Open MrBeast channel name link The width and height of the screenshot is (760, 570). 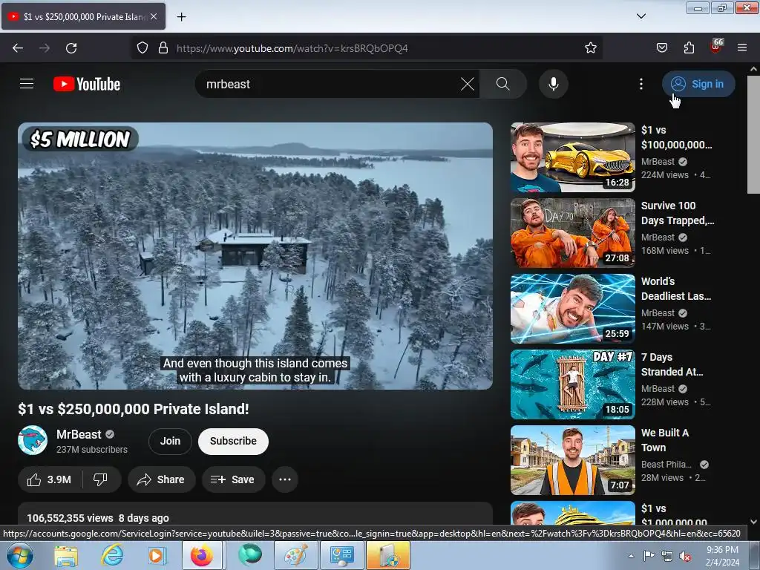click(79, 434)
